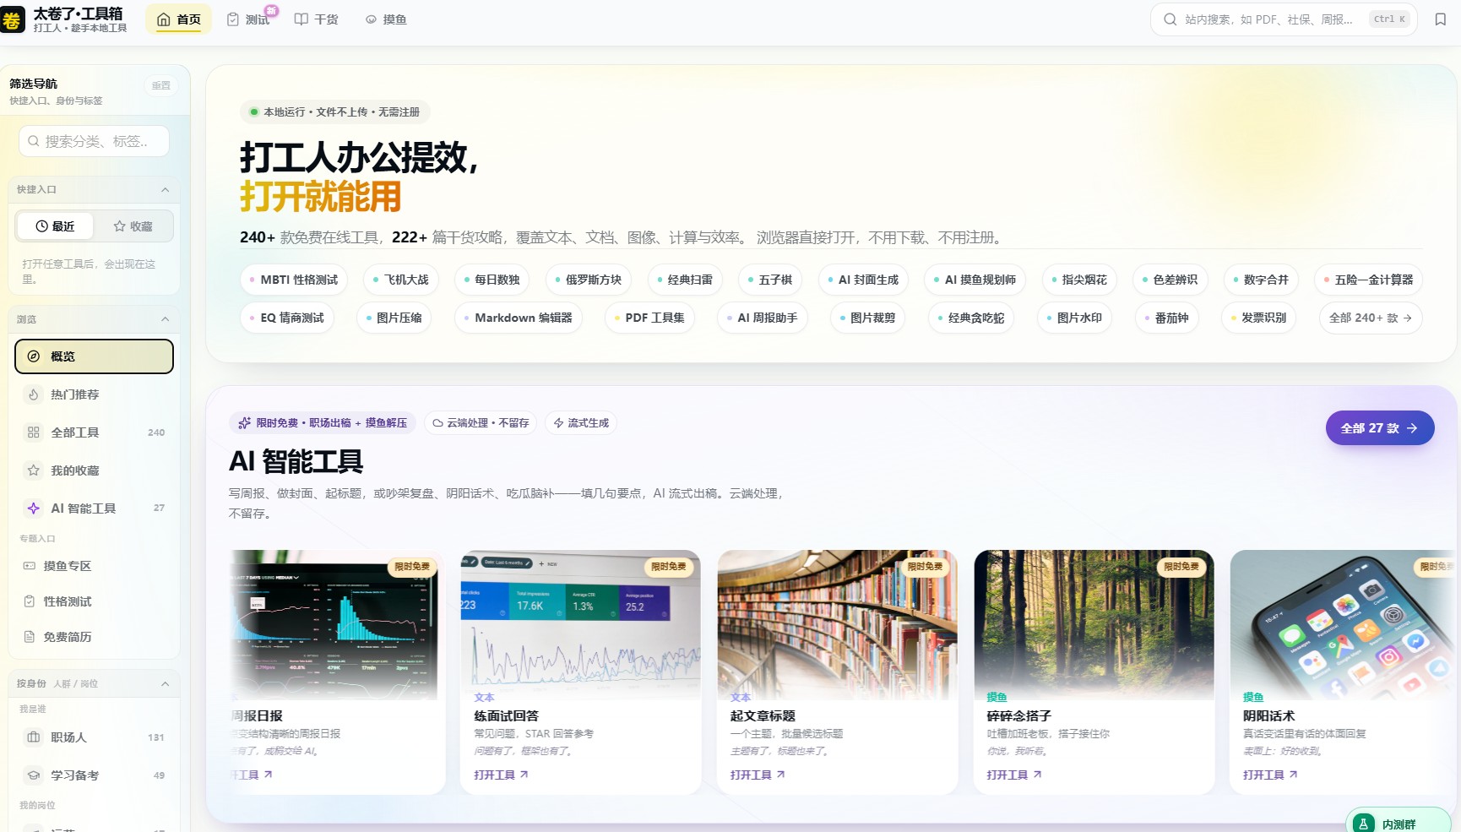Click the arrow icon after 周报日报 打开工具

(x=268, y=775)
